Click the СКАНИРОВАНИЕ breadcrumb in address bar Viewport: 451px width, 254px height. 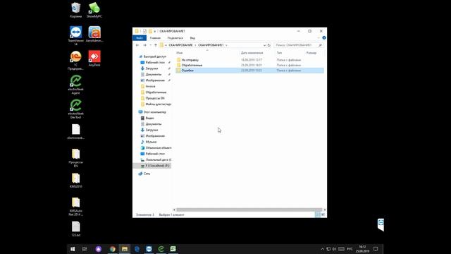[x=180, y=45]
